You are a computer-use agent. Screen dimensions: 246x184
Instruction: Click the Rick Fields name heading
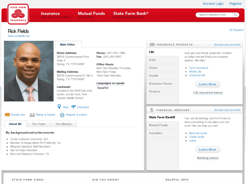[x=18, y=31]
